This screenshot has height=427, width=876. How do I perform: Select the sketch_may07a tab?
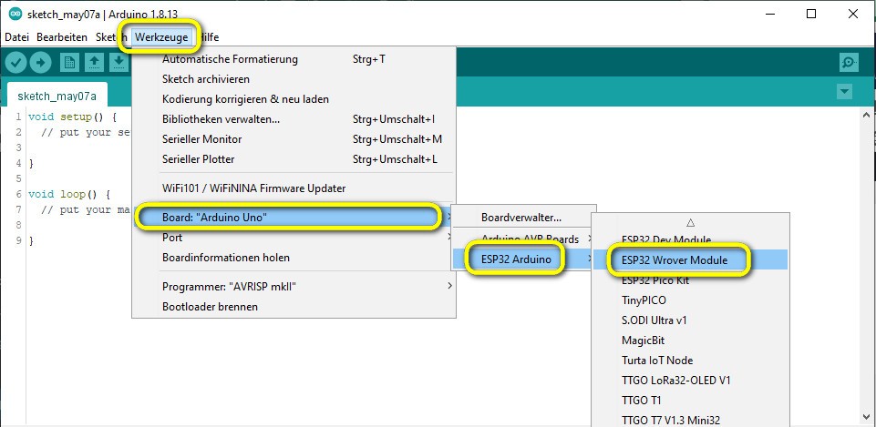tap(57, 96)
